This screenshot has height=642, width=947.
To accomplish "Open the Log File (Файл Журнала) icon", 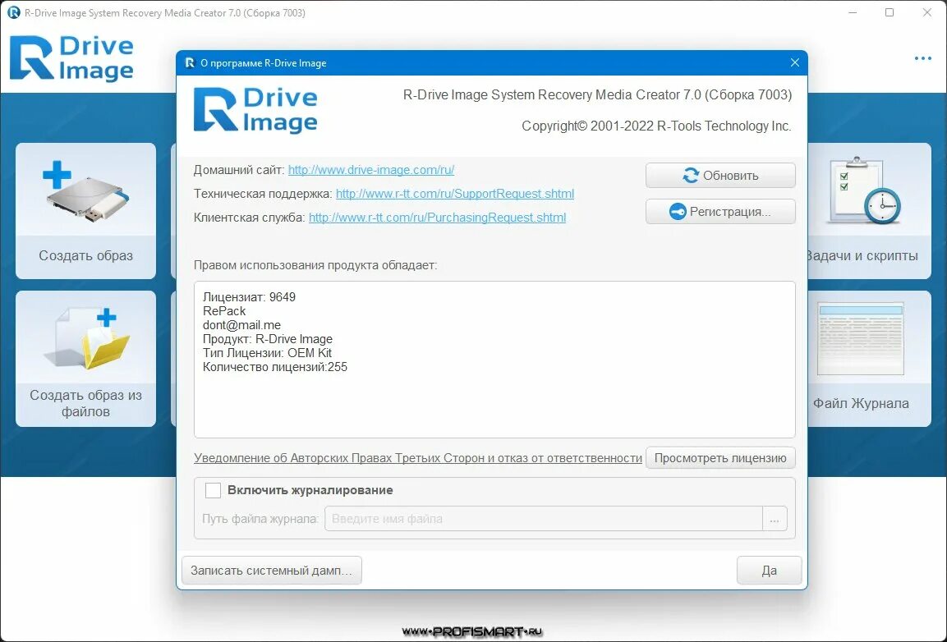I will tap(861, 339).
